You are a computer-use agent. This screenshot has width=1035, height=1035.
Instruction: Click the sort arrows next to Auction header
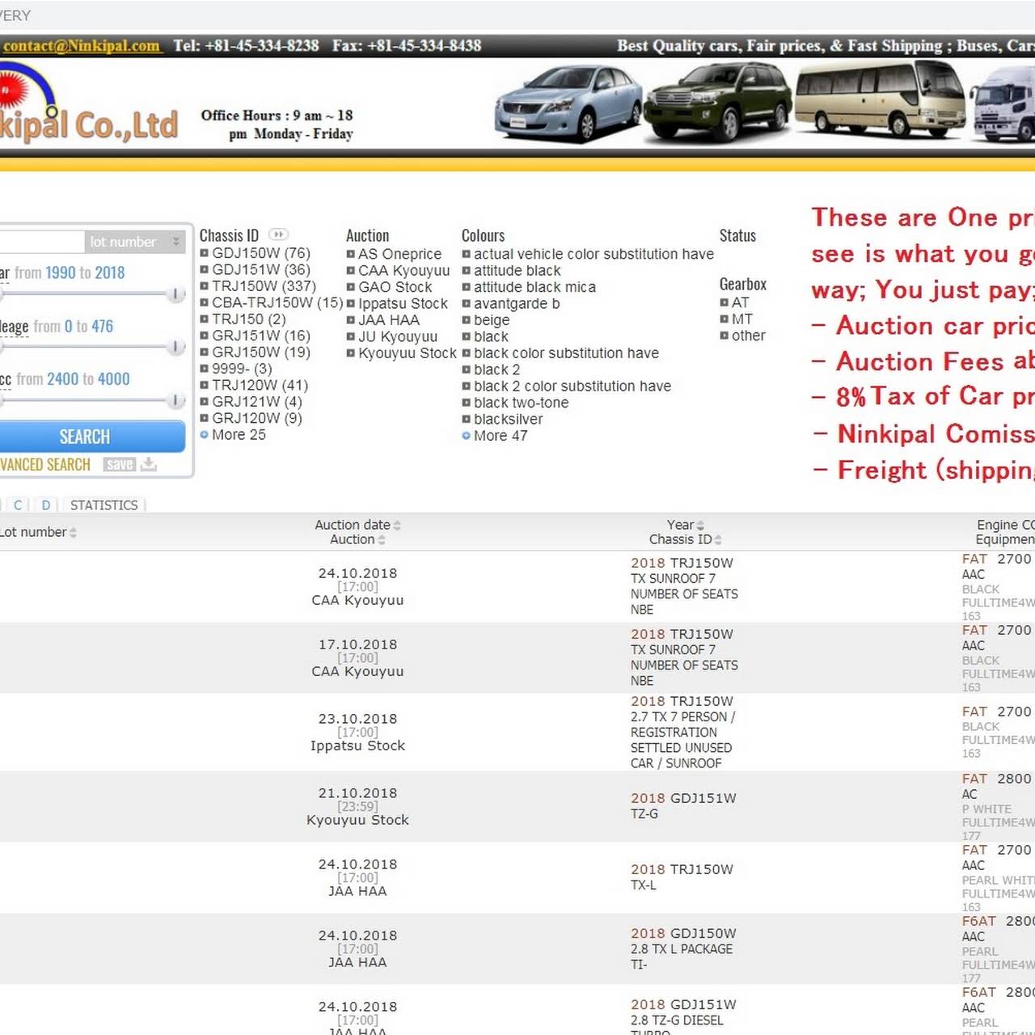[382, 540]
